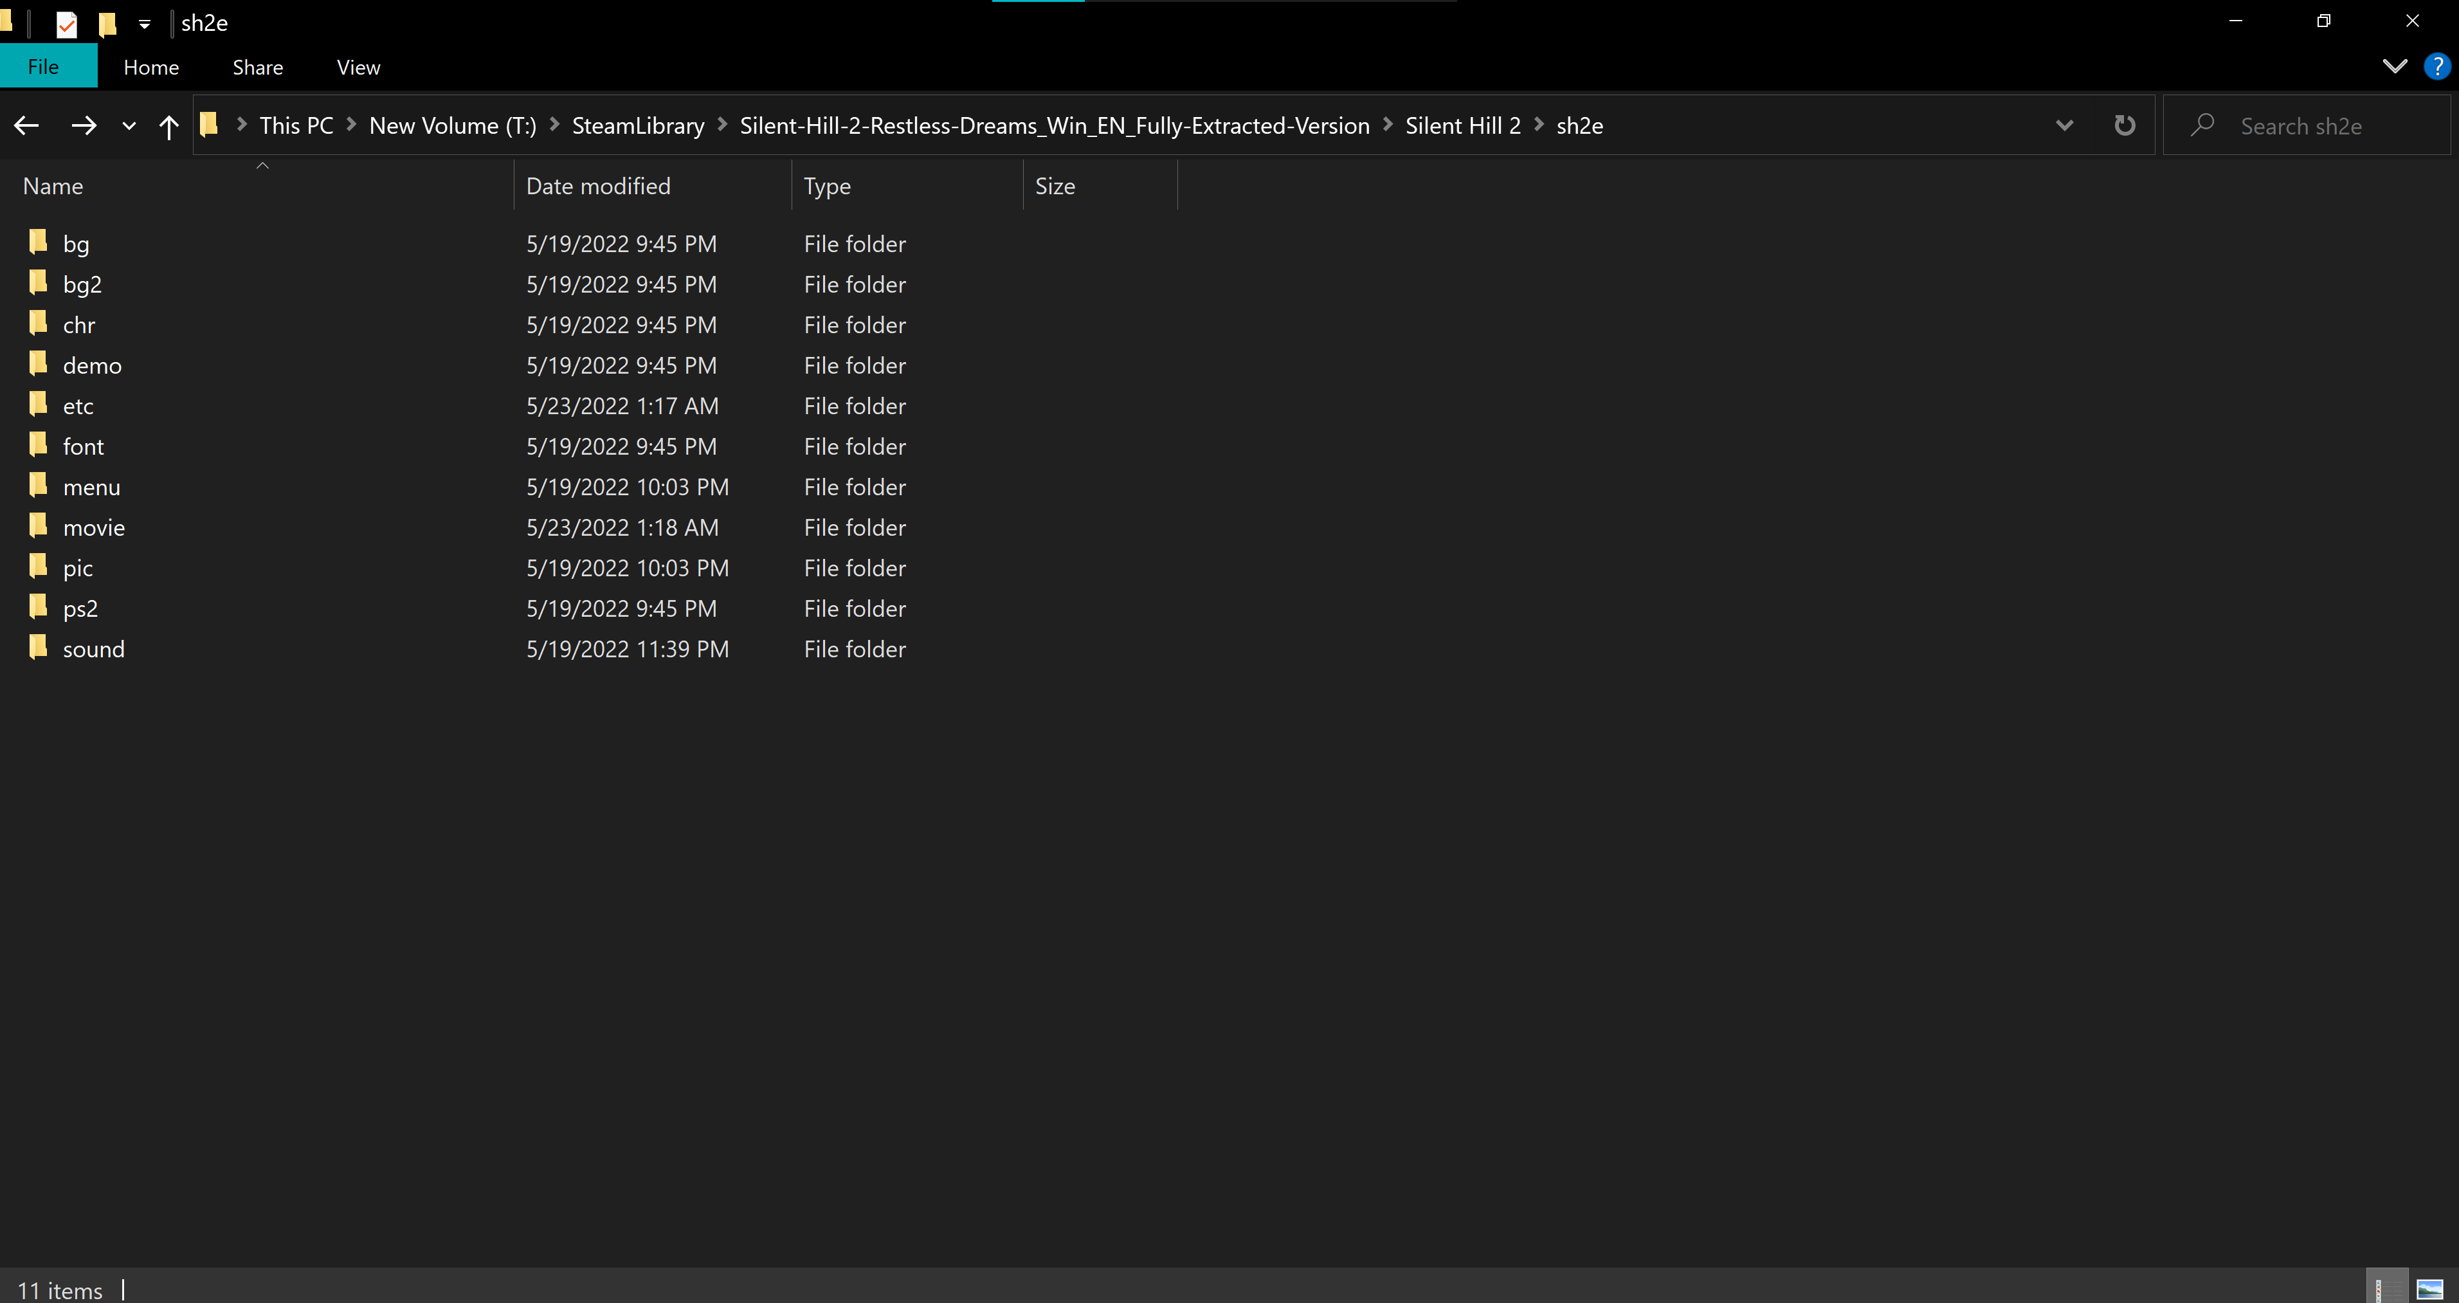
Task: Click the Help question mark button
Action: pyautogui.click(x=2437, y=66)
